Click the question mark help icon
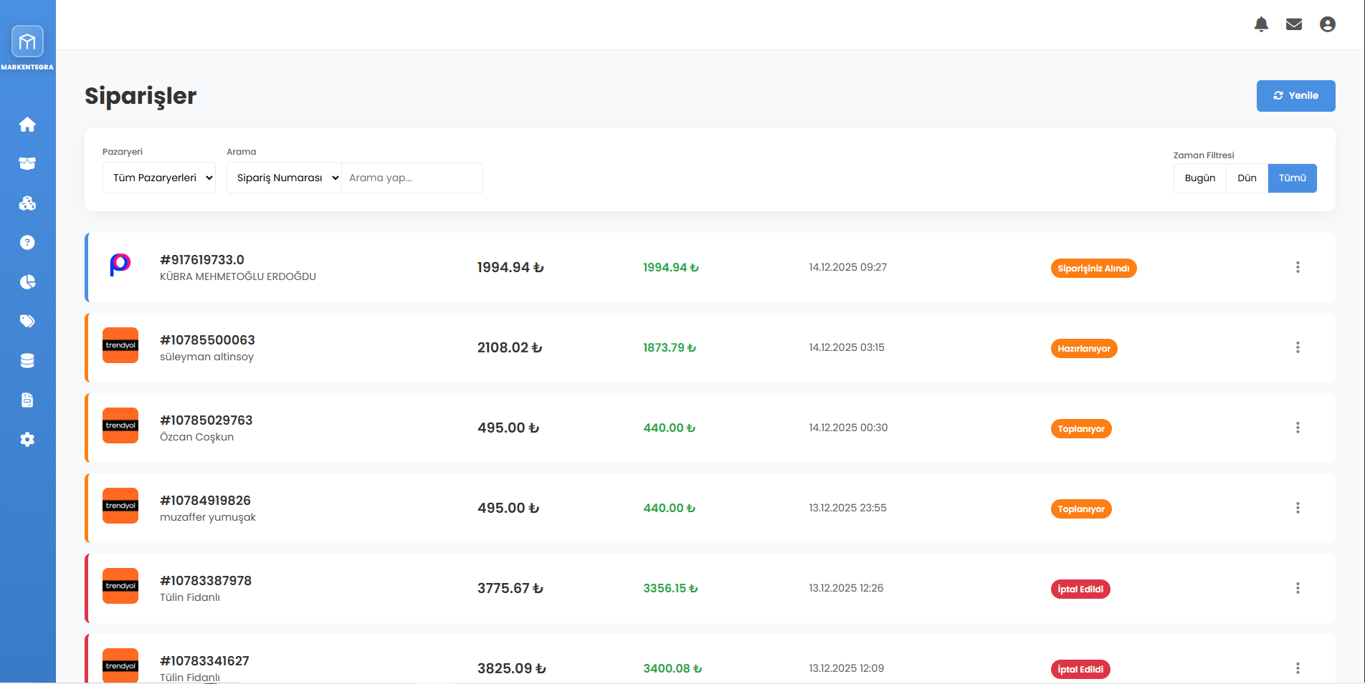 click(27, 243)
